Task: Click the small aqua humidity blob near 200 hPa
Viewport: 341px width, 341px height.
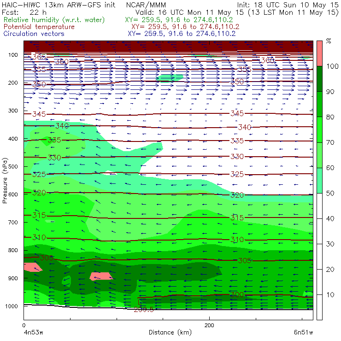Action: pyautogui.click(x=170, y=78)
